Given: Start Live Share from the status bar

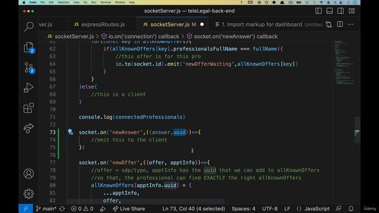Looking at the screenshot, I should [129, 209].
